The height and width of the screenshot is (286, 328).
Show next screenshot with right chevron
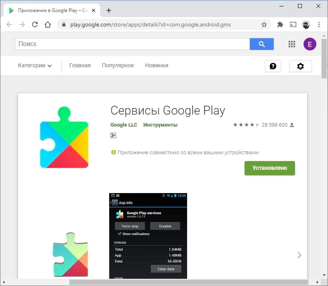[299, 255]
